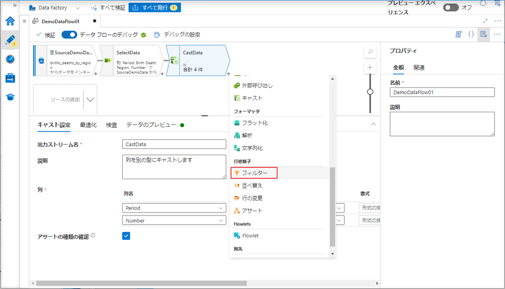Open the Home page icon in sidebar

point(10,21)
